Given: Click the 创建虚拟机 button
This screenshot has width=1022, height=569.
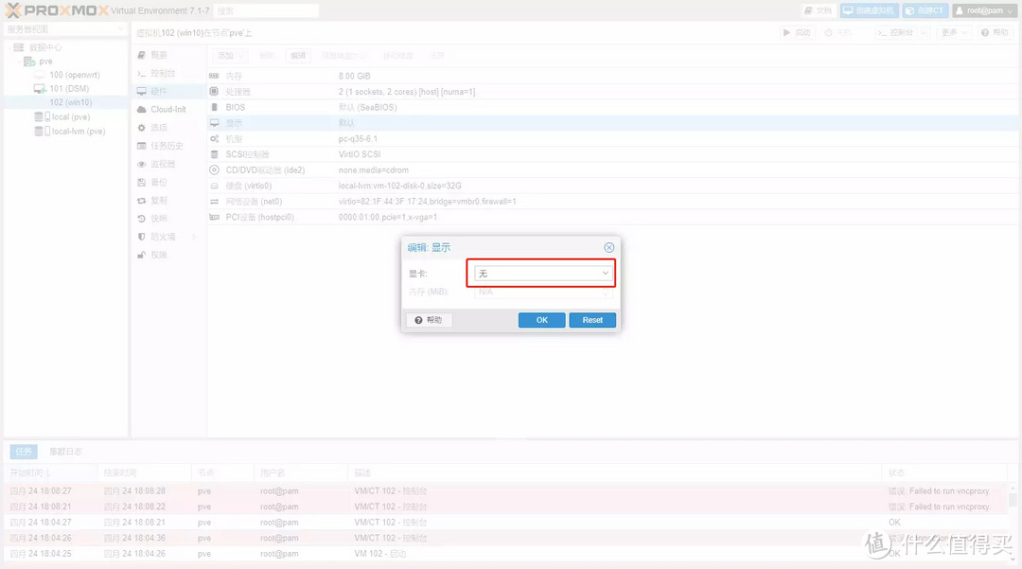Looking at the screenshot, I should 869,10.
